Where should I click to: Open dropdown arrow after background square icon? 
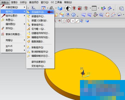(98, 8)
